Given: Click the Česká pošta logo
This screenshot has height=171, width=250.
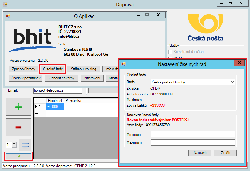Looking at the screenshot, I should 205,28.
